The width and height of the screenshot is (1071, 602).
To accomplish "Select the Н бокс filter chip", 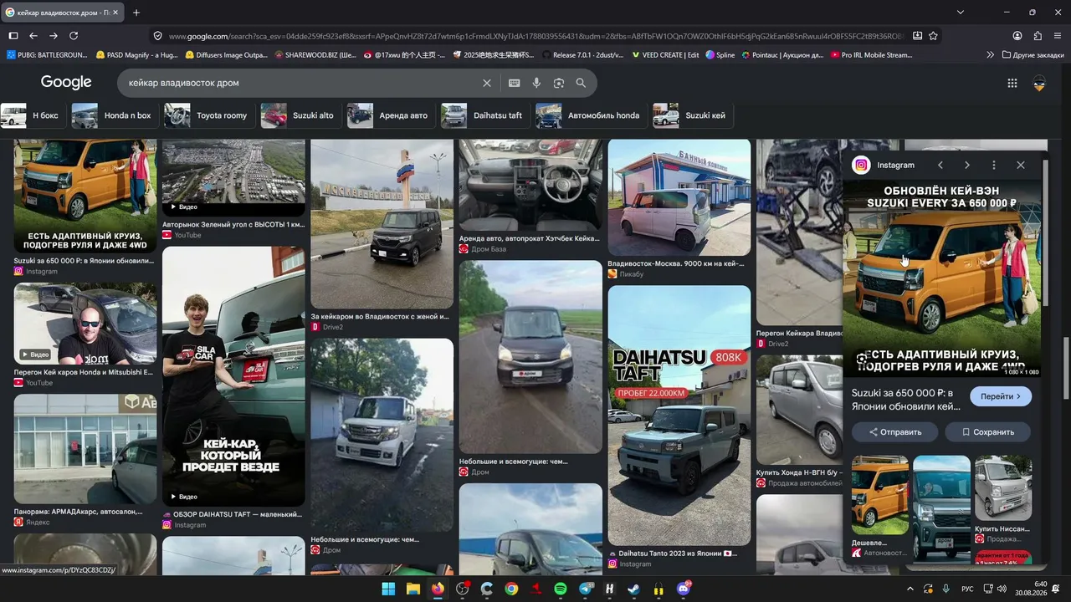I will point(32,115).
